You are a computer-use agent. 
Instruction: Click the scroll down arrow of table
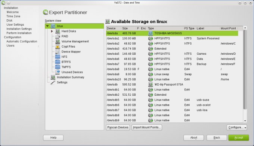(x=245, y=121)
